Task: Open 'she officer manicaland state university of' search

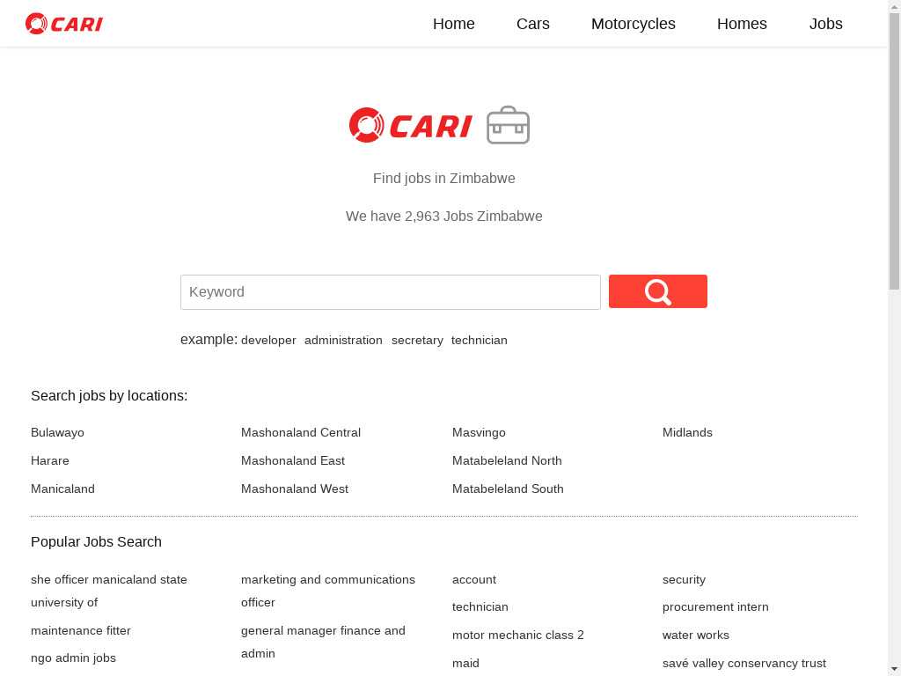Action: [108, 591]
